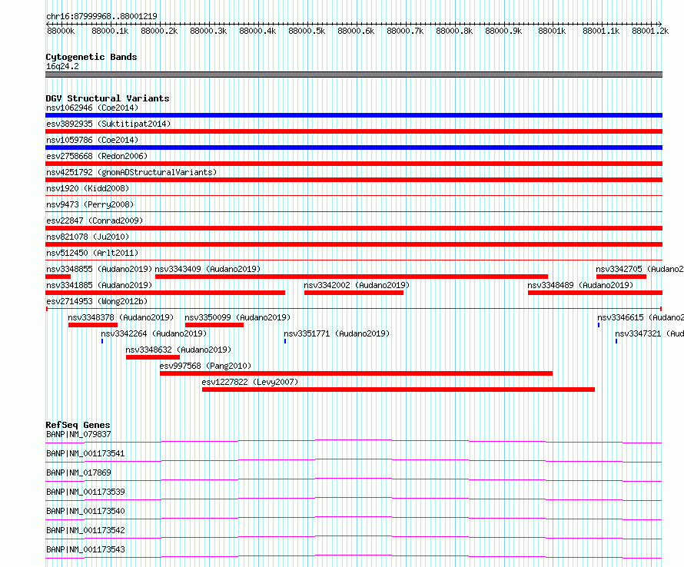
Task: Click the red bar under esv997568
Action: point(357,373)
